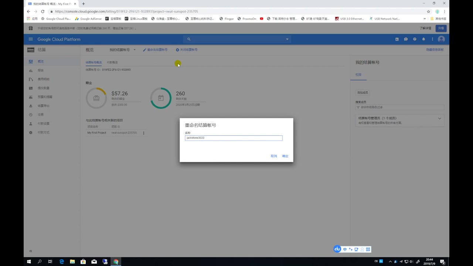Select the browser tab 我的结算帐号 概览

pos(52,4)
